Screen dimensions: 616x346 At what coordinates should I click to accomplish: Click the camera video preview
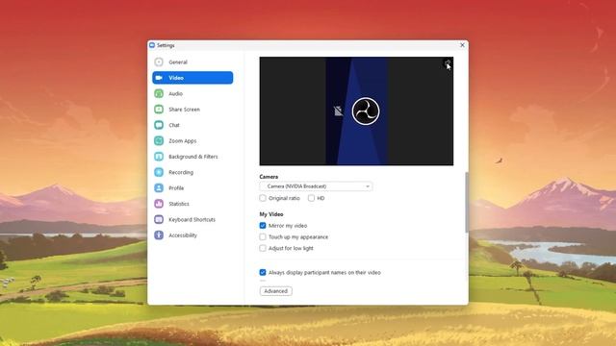pyautogui.click(x=356, y=111)
